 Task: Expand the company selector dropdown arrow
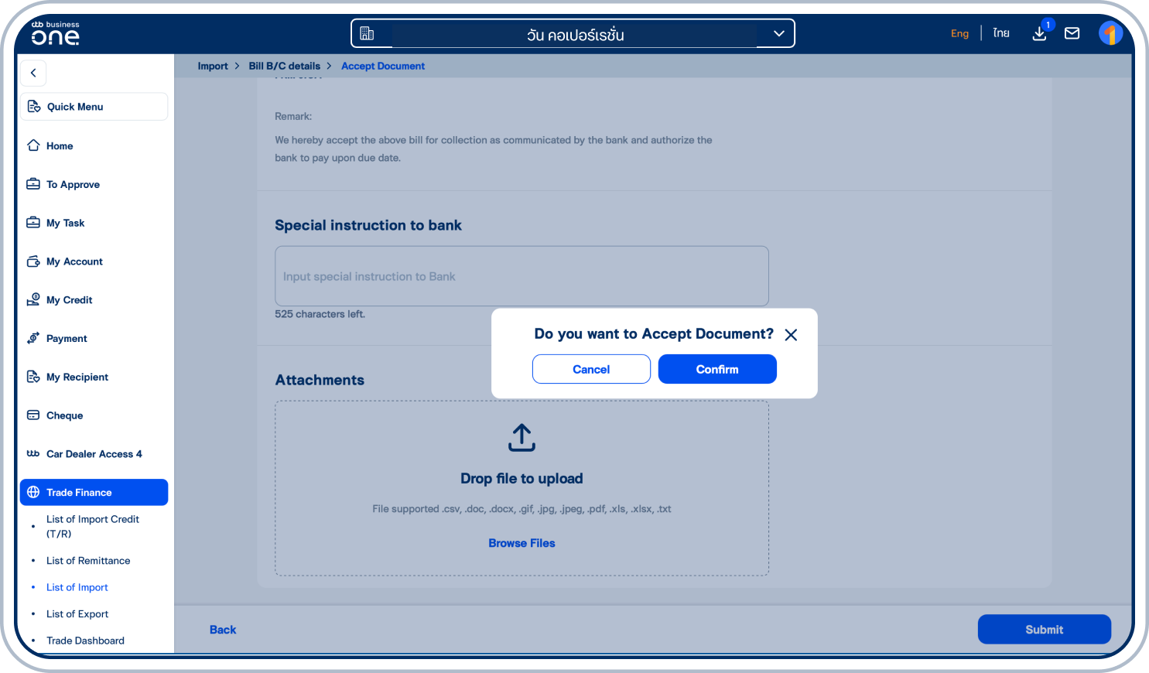coord(778,33)
